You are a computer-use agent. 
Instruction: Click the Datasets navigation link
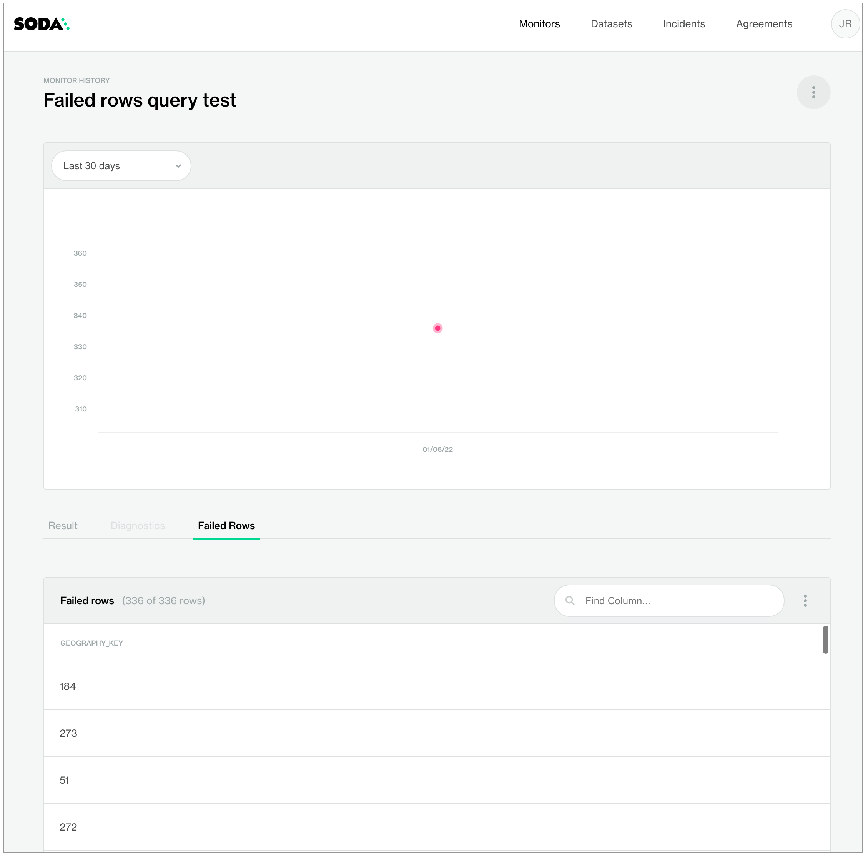click(611, 24)
